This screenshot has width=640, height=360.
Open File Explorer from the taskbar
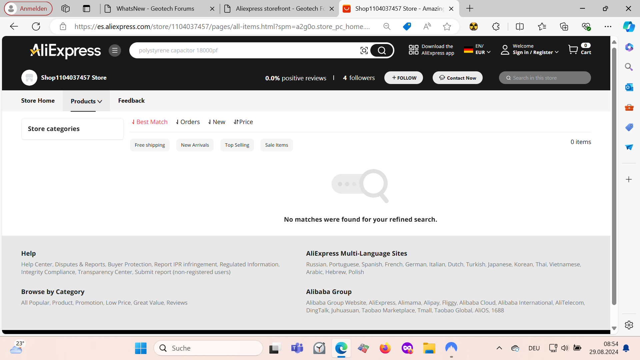click(x=429, y=348)
